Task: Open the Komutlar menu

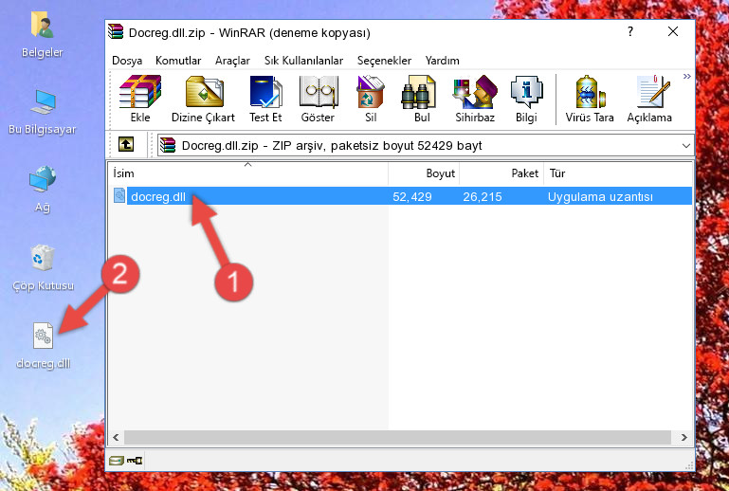Action: [178, 61]
